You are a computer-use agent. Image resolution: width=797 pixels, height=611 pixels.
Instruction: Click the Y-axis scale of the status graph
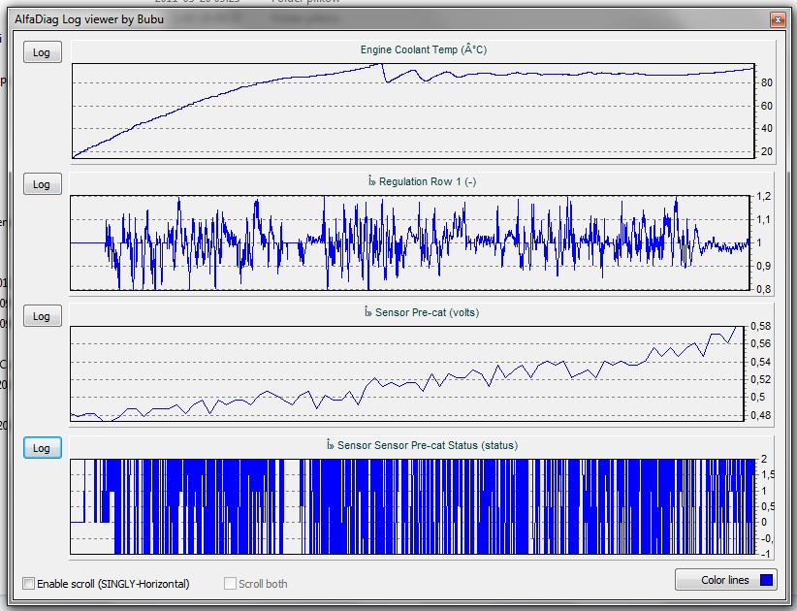tap(766, 506)
